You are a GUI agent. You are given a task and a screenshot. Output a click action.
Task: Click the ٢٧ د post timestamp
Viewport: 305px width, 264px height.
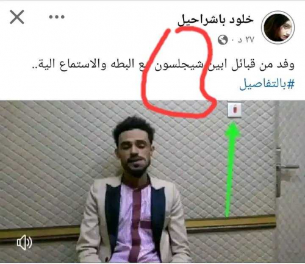click(243, 40)
